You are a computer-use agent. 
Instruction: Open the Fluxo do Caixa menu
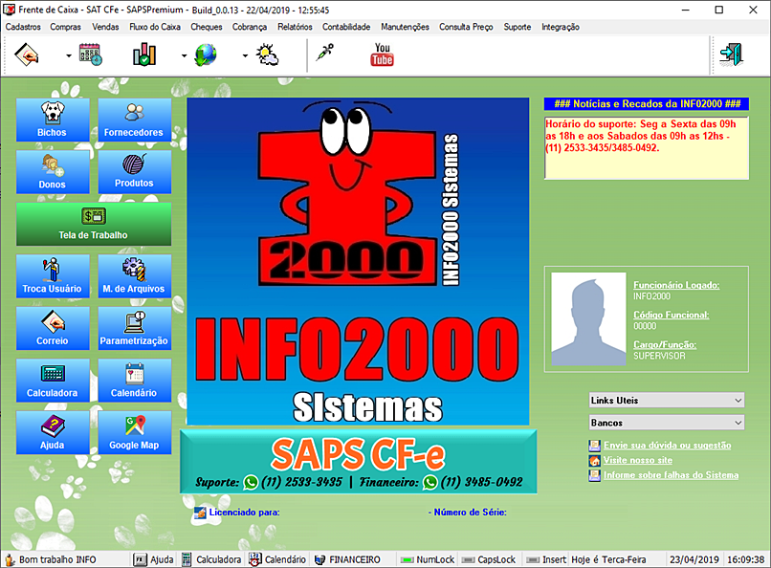coord(155,27)
